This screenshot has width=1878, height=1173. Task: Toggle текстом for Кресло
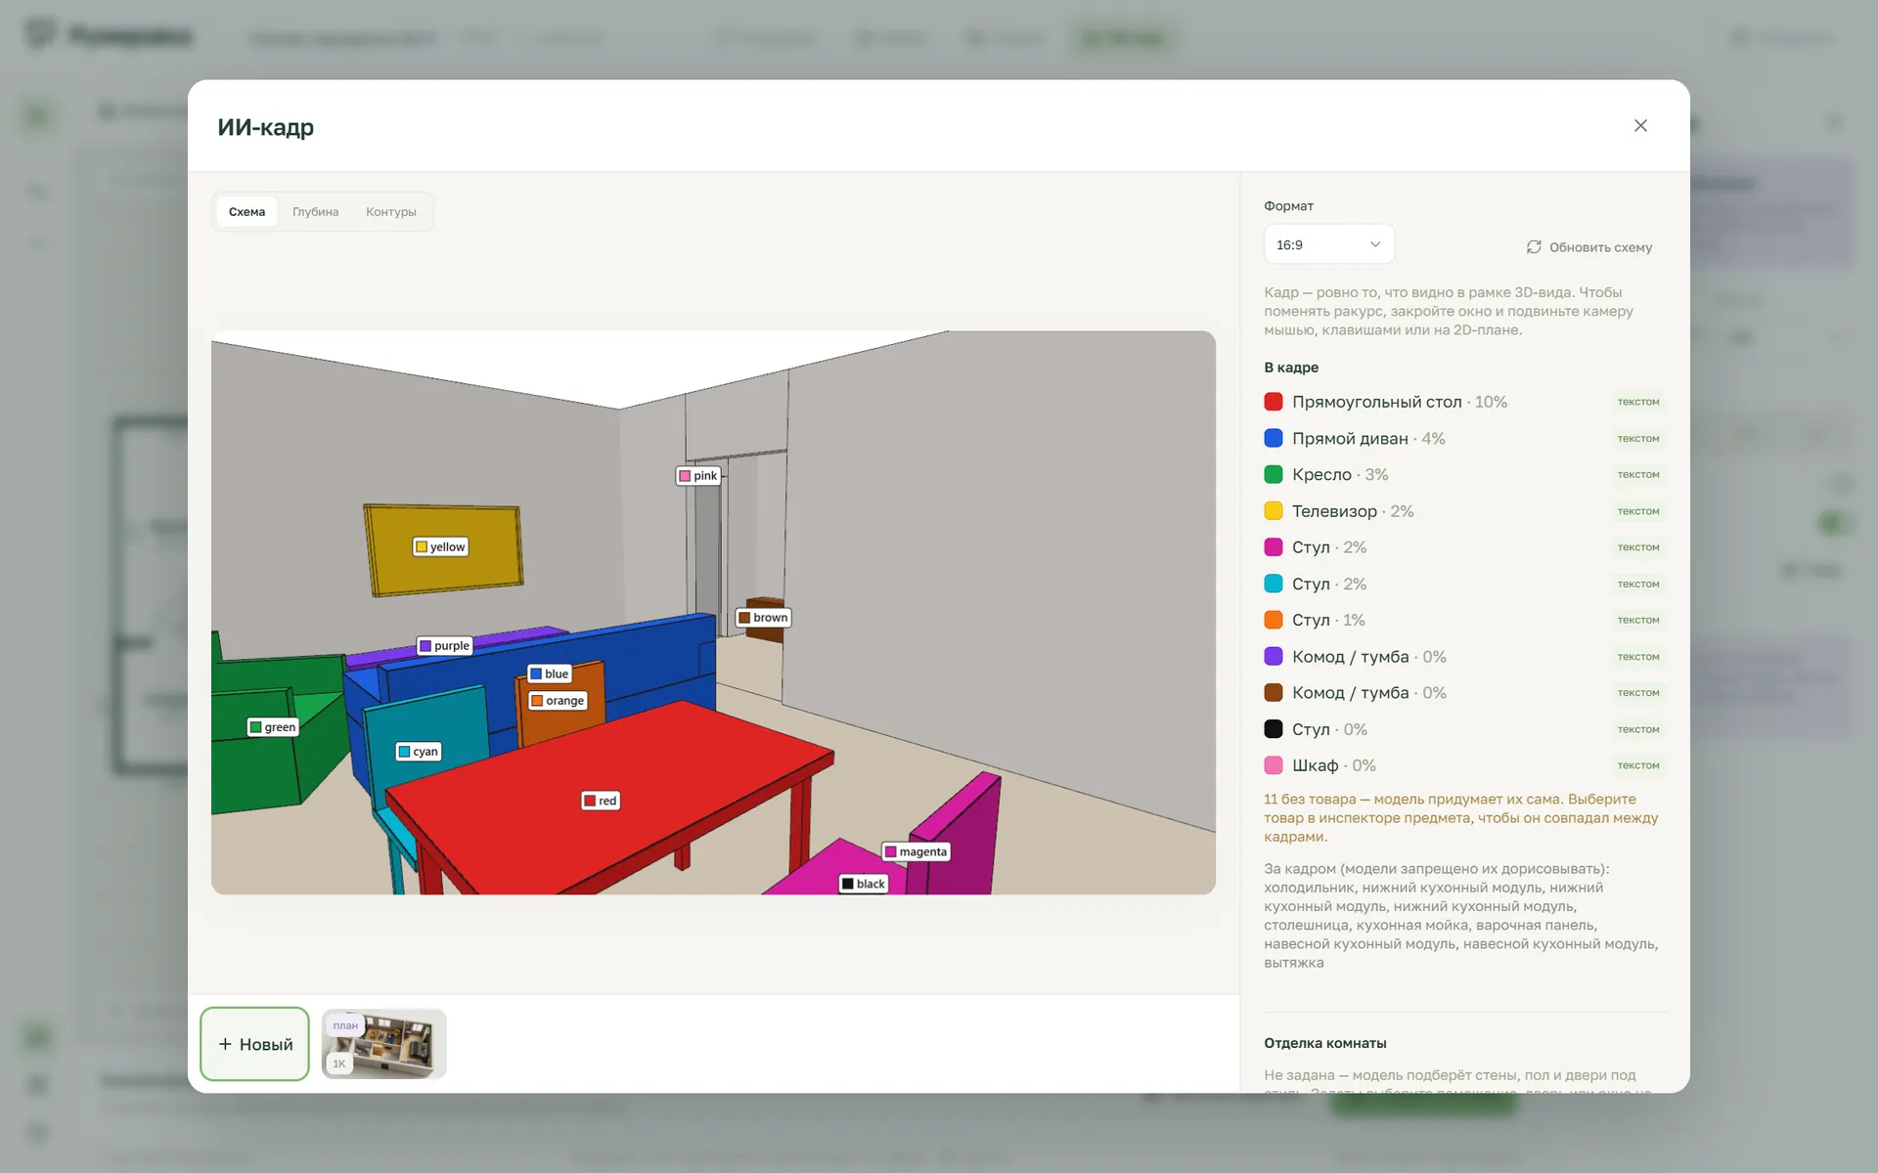(x=1638, y=475)
